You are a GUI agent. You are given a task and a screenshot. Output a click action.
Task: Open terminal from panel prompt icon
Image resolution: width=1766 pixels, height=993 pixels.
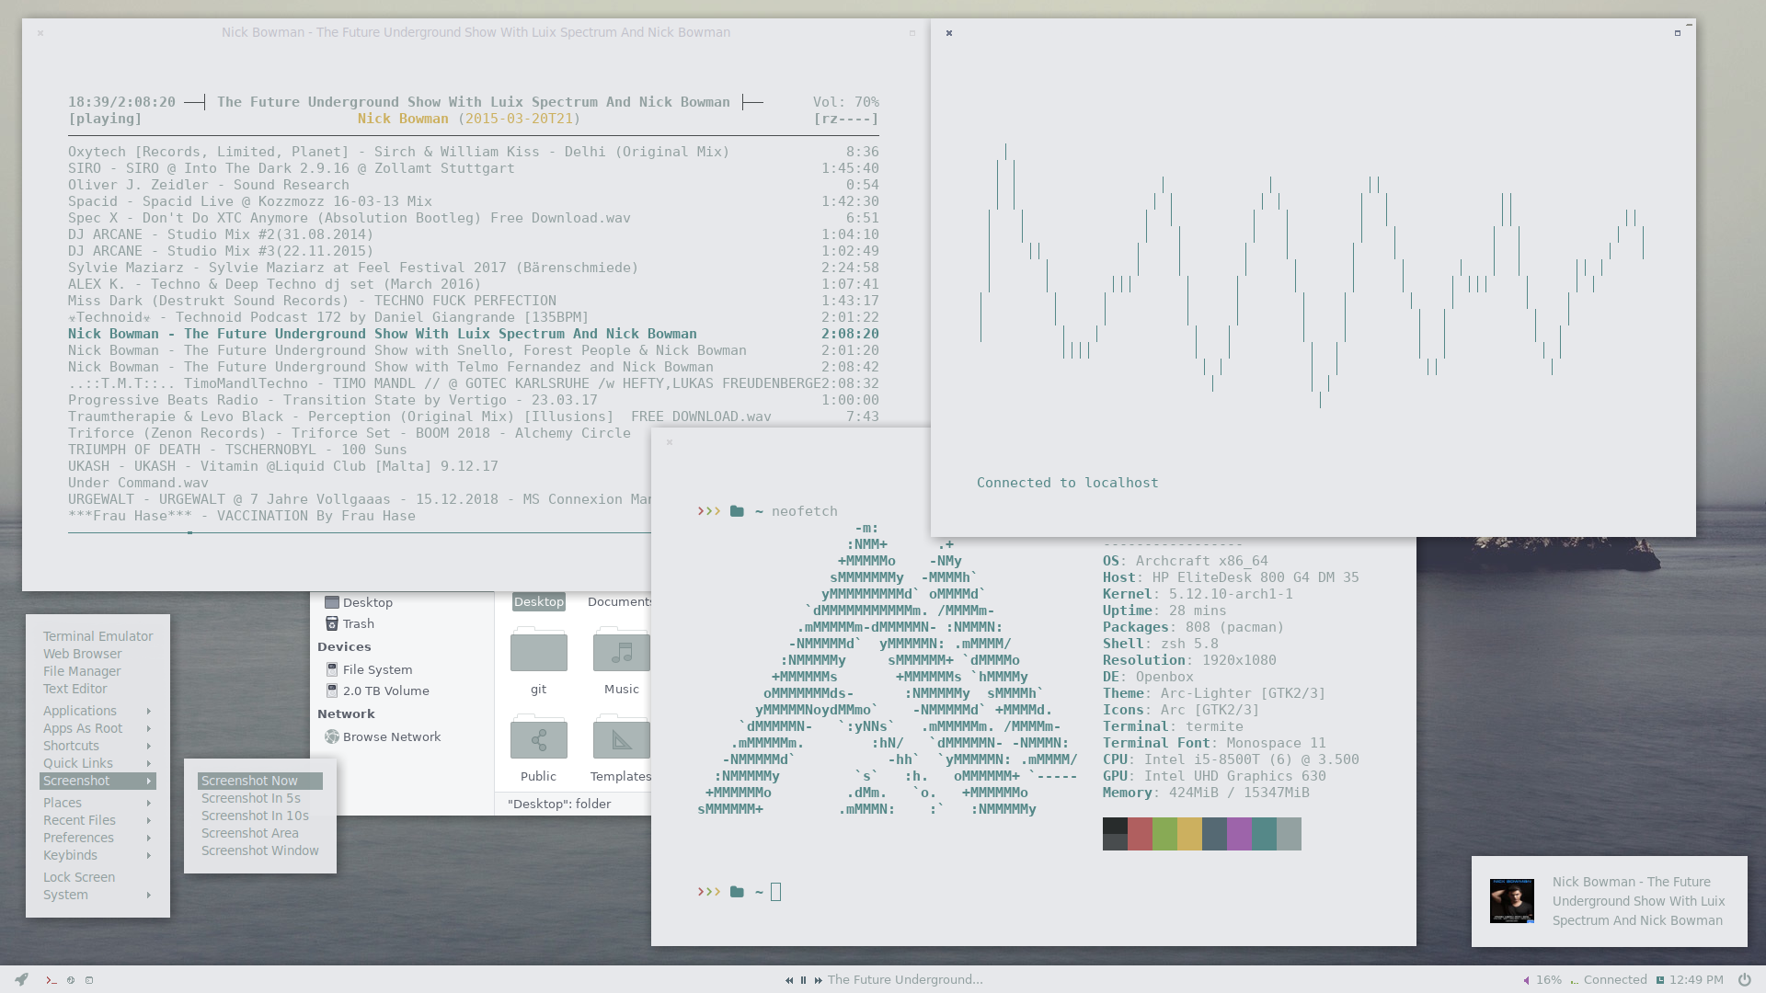(x=52, y=980)
